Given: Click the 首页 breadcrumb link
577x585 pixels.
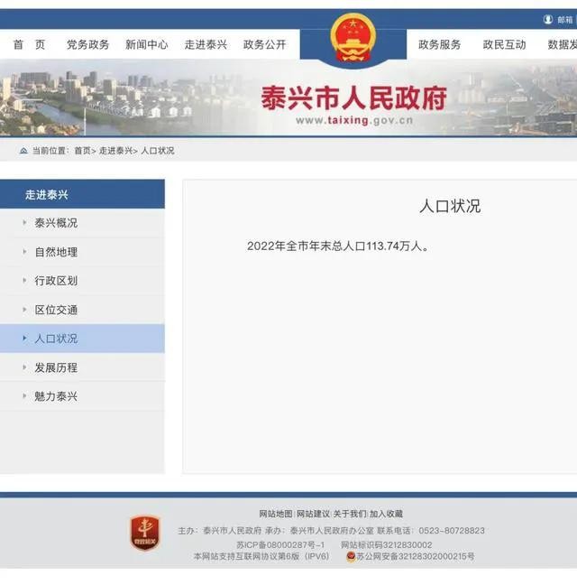Looking at the screenshot, I should 82,151.
